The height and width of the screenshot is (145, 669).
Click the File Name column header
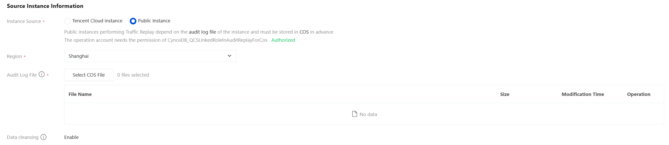click(x=80, y=94)
